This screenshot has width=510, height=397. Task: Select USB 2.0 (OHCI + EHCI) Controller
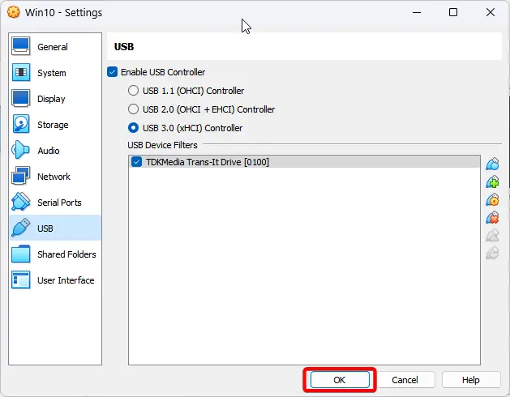click(x=133, y=109)
